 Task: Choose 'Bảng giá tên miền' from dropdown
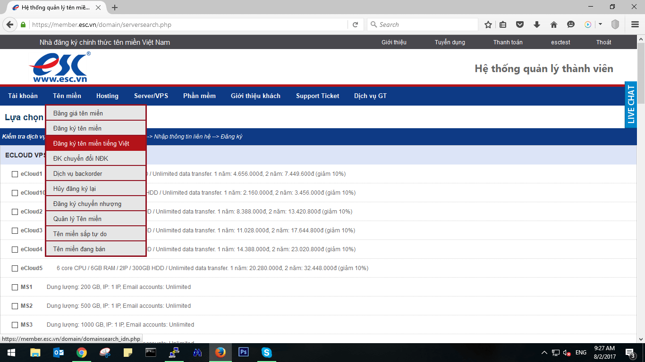pyautogui.click(x=96, y=113)
